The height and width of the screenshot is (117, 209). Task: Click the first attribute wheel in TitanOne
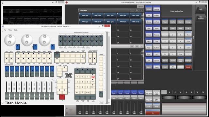169,97
